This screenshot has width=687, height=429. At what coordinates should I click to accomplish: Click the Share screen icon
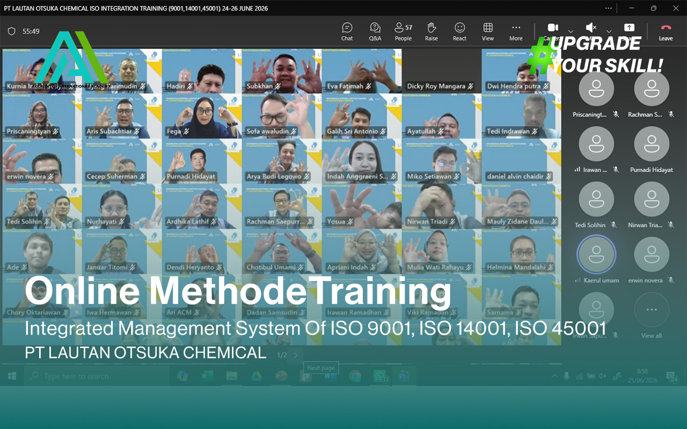pyautogui.click(x=629, y=28)
